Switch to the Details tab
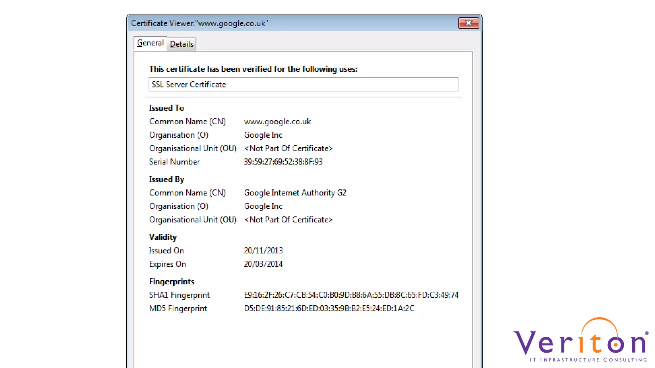Screen dimensions: 655x368 182,44
